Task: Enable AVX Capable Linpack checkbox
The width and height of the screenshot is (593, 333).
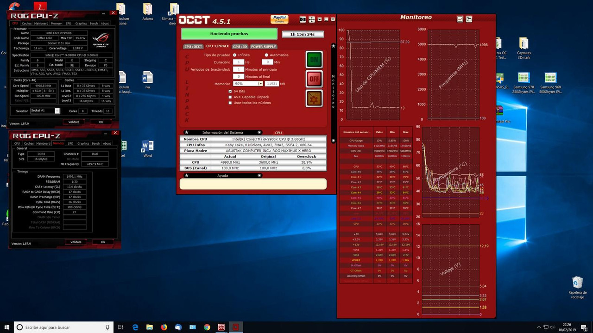Action: (x=230, y=97)
